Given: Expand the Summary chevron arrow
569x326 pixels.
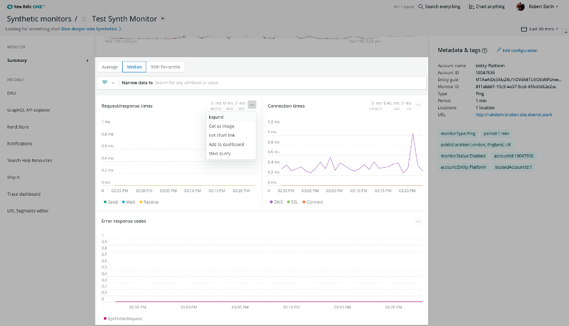Looking at the screenshot, I should click(x=88, y=61).
